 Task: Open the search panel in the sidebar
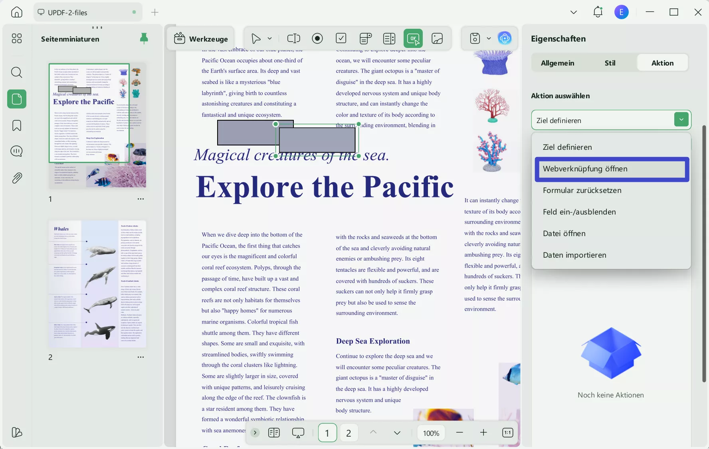tap(17, 72)
